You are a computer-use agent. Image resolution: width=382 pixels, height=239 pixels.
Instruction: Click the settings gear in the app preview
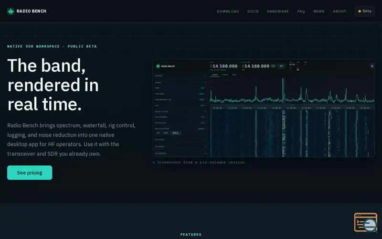click(x=372, y=66)
